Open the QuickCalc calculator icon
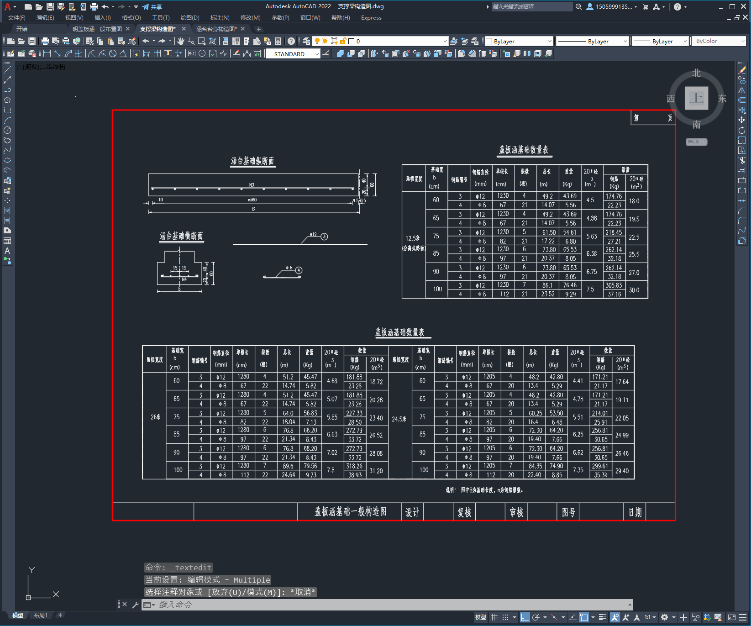This screenshot has width=751, height=626. coord(278,41)
